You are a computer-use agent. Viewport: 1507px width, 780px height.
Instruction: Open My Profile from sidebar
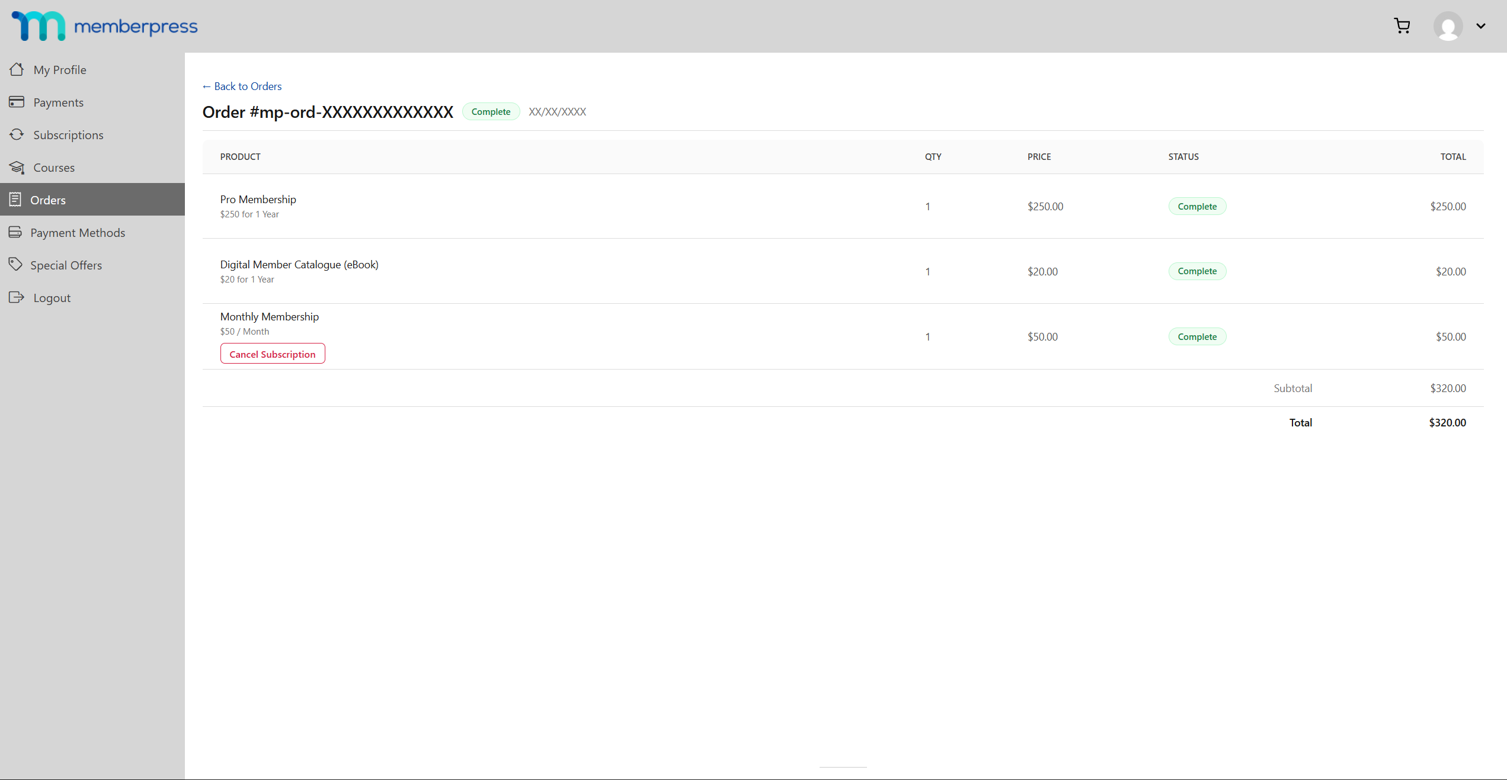[x=92, y=69]
